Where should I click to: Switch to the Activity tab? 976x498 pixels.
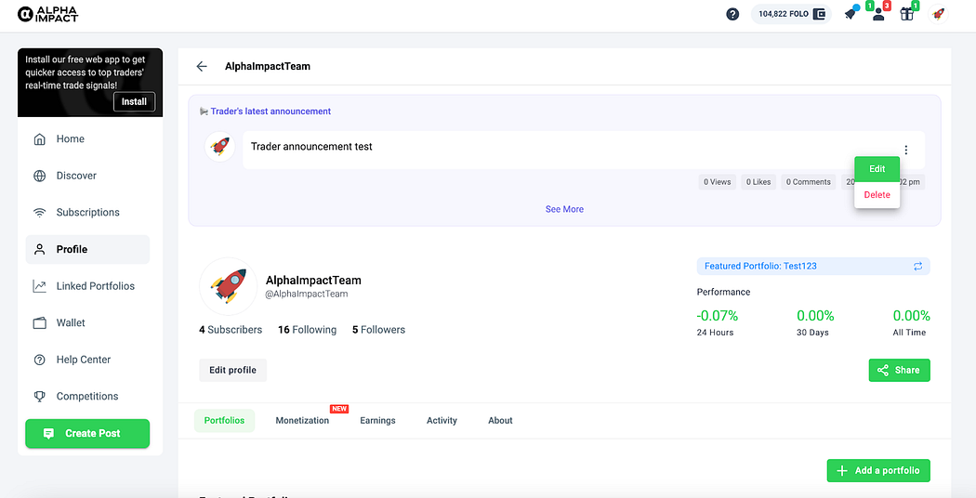(x=442, y=420)
